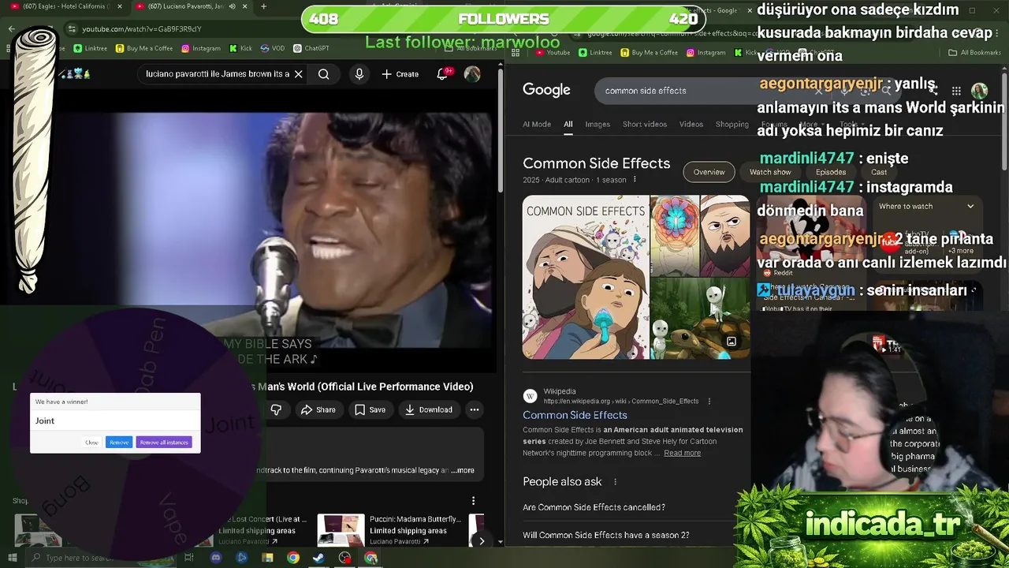The width and height of the screenshot is (1009, 568).
Task: Click the YouTube address bar URL
Action: (x=142, y=29)
